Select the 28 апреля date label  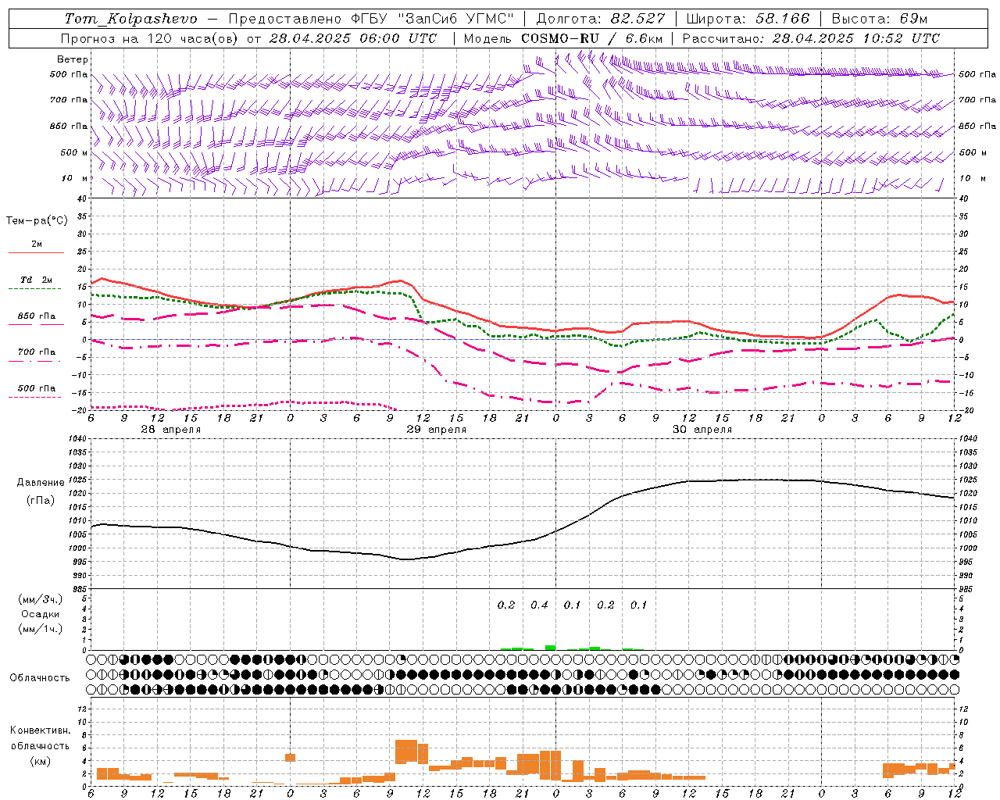click(x=170, y=429)
